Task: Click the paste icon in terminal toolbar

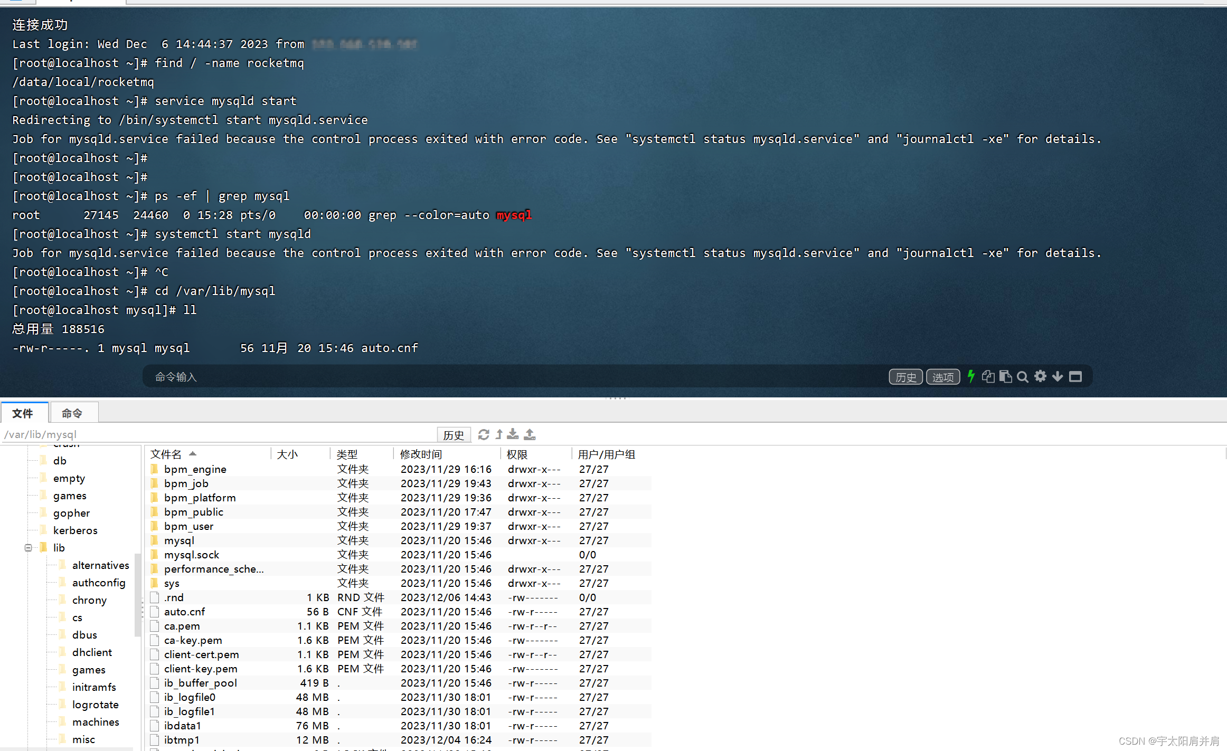Action: [x=1005, y=376]
